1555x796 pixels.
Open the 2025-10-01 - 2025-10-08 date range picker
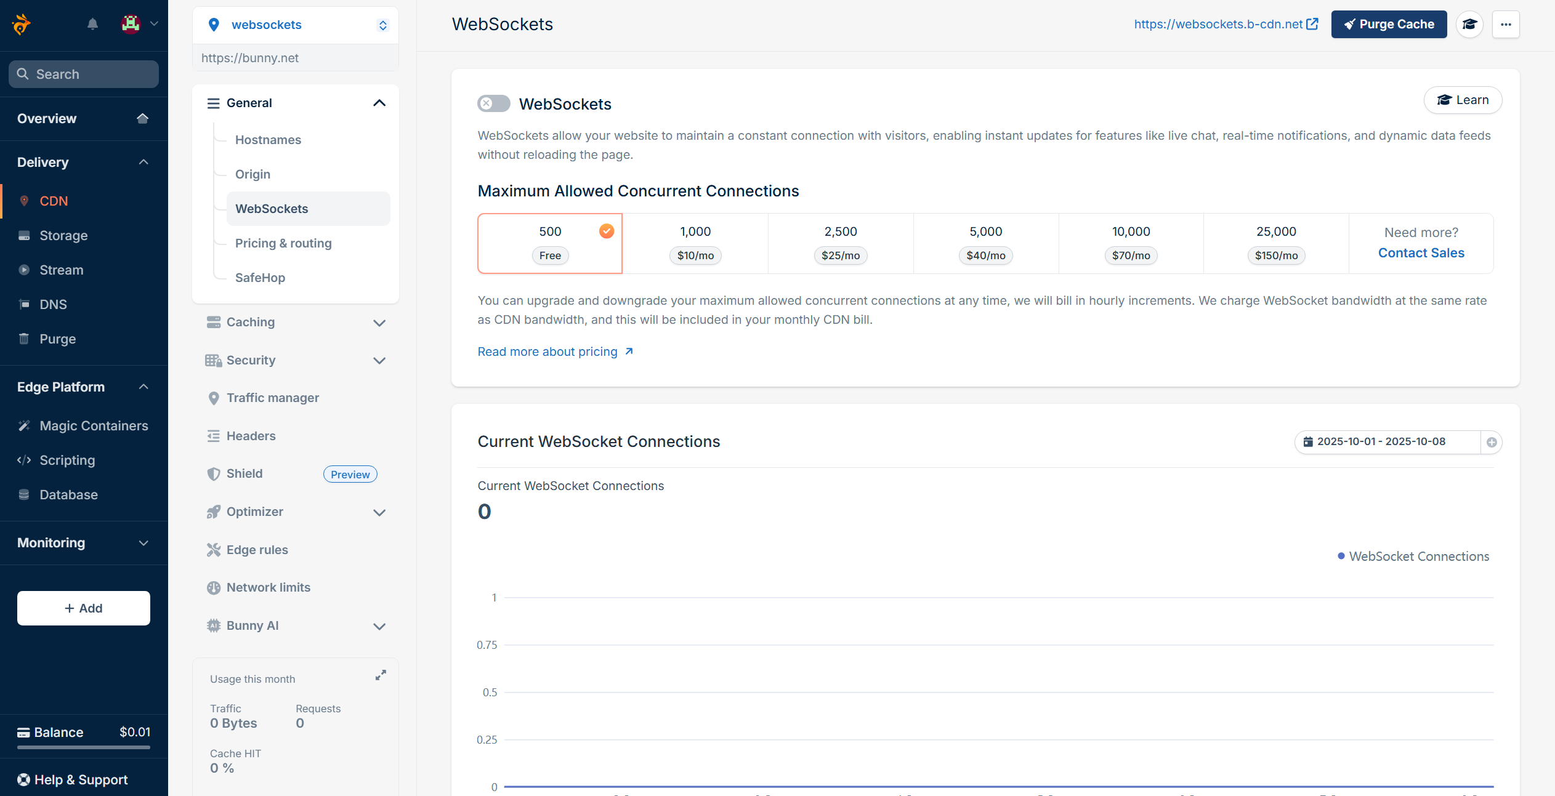click(1387, 442)
